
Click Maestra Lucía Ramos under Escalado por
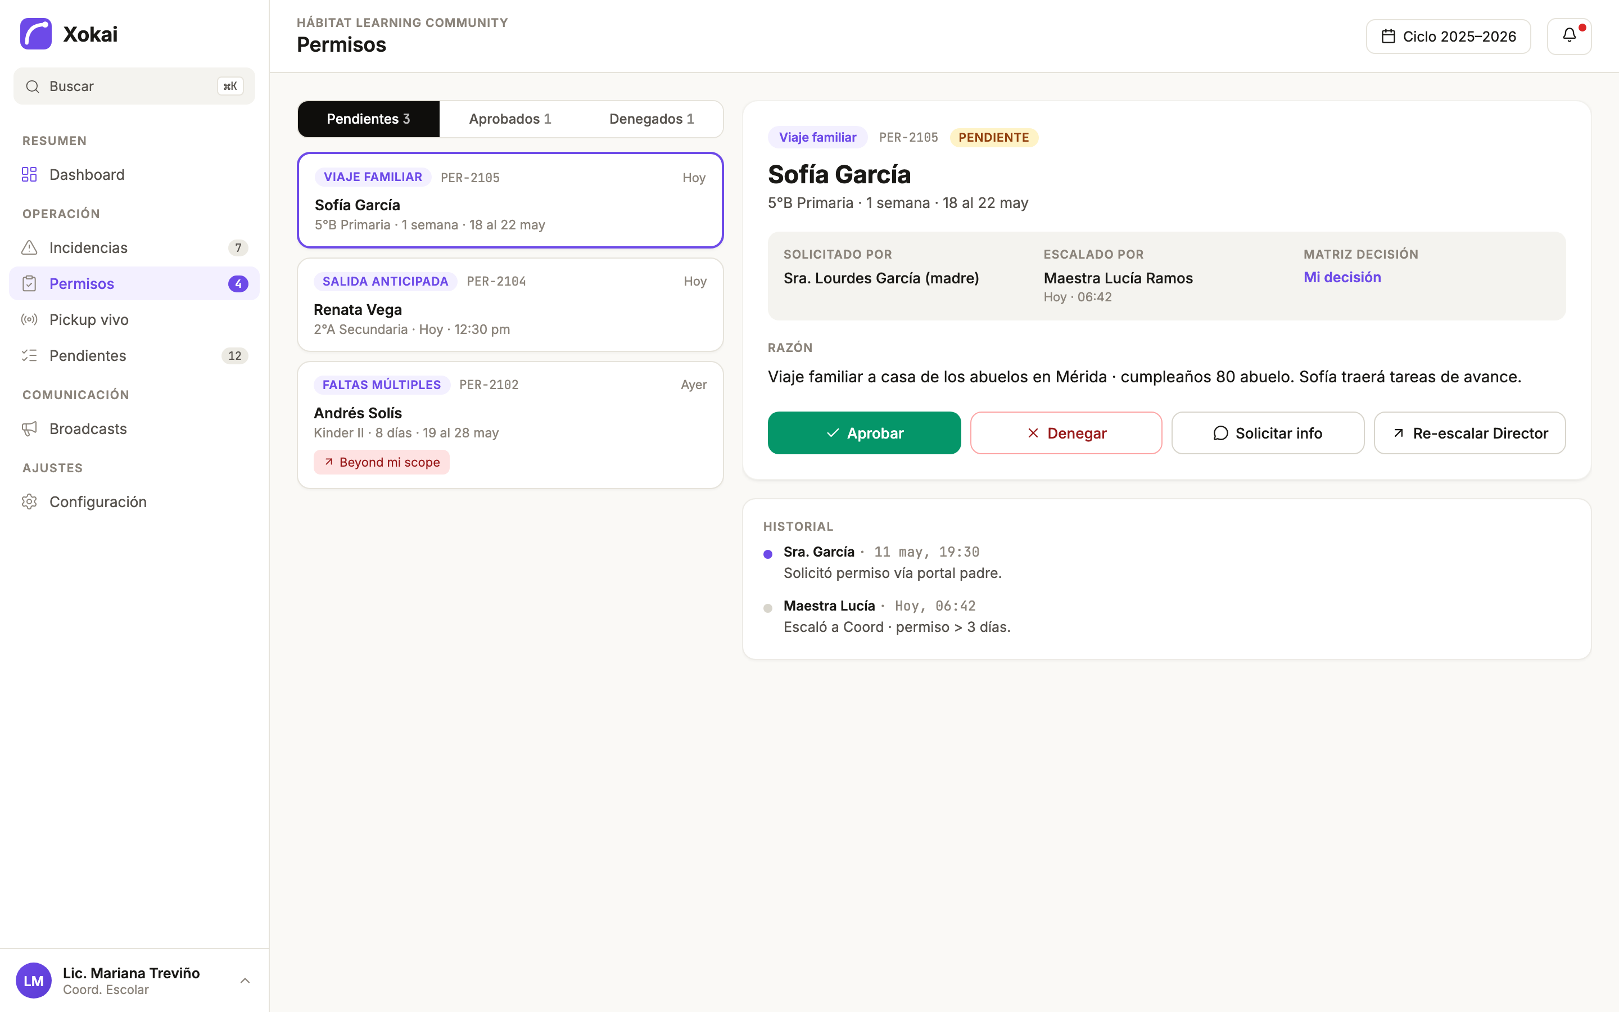(x=1118, y=278)
